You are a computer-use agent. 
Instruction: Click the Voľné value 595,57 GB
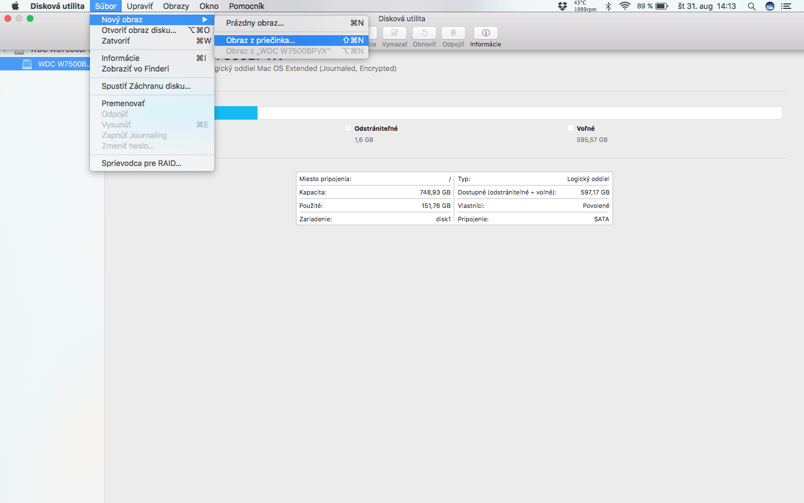pyautogui.click(x=592, y=140)
